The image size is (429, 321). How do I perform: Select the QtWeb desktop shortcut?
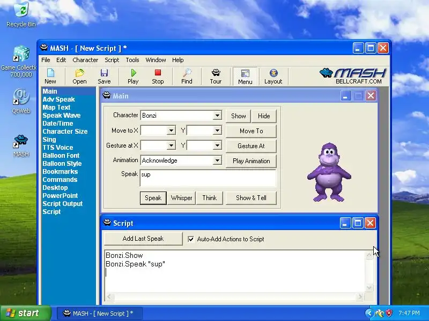pos(21,101)
